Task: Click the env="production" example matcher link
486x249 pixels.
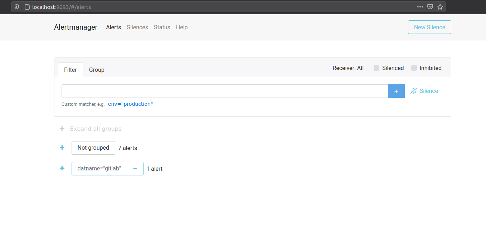Action: 130,104
